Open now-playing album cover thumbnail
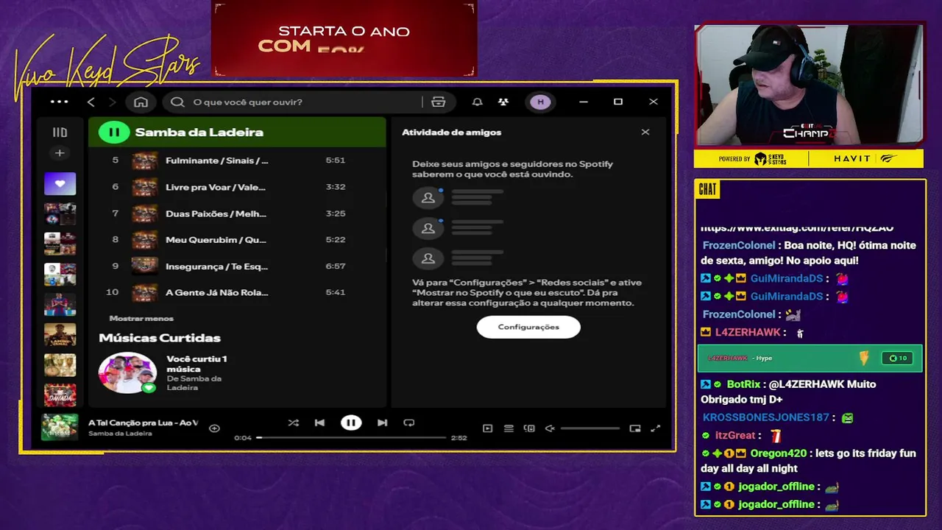This screenshot has height=530, width=942. (x=60, y=428)
